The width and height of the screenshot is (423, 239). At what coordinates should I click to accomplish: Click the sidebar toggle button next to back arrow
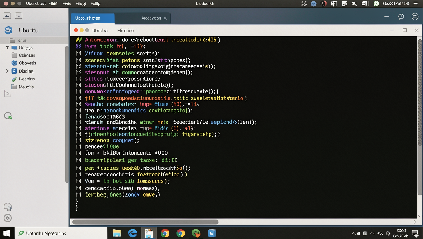pos(19,16)
